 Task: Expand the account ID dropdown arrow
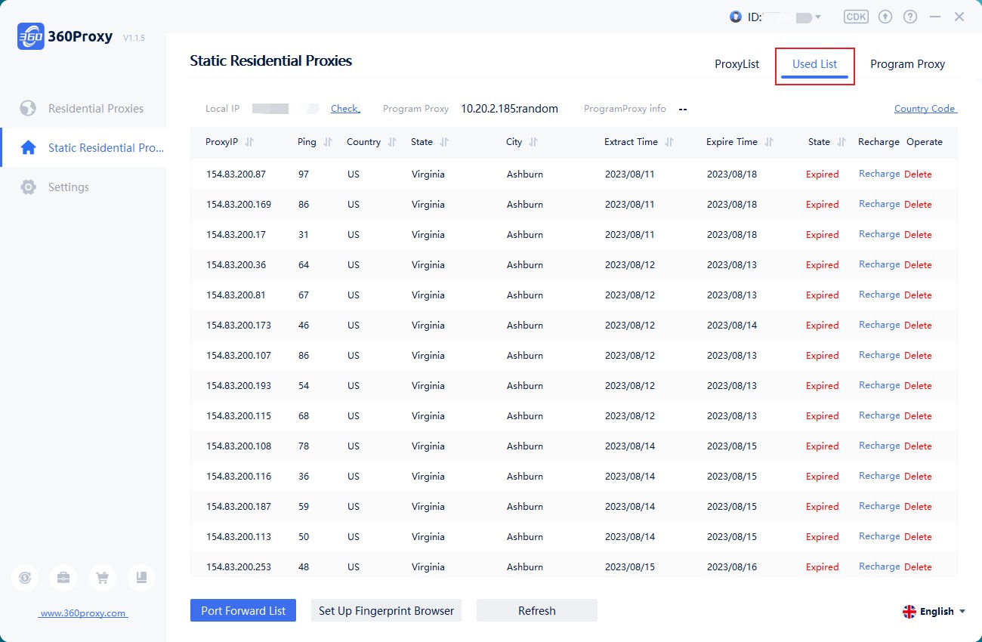[x=818, y=17]
